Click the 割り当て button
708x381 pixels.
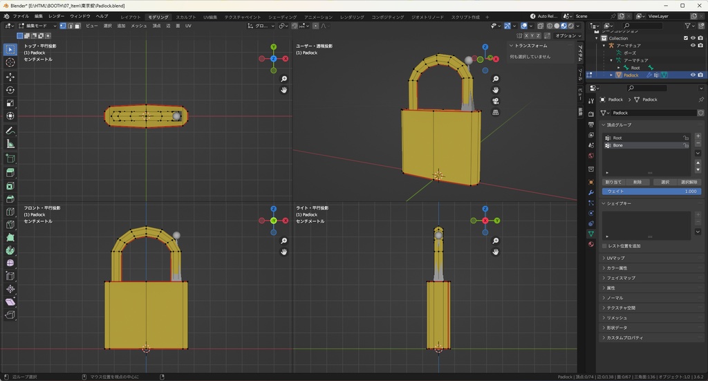coord(613,182)
